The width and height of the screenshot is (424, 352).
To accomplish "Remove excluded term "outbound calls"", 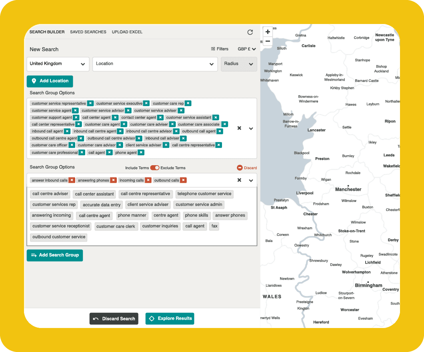I will point(183,180).
